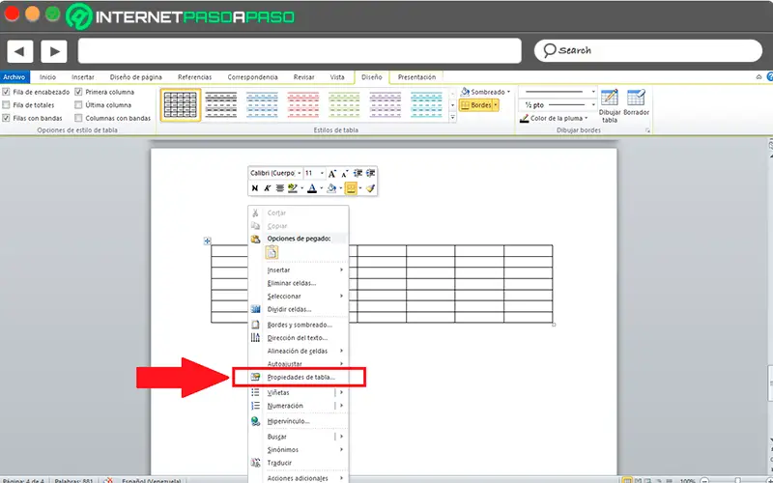The width and height of the screenshot is (773, 483).
Task: Click the browser forward arrow button
Action: [54, 51]
